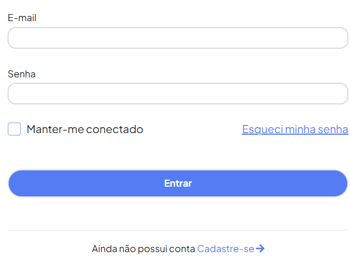The width and height of the screenshot is (350, 264).
Task: Focus the E-mail input field
Action: tap(177, 38)
